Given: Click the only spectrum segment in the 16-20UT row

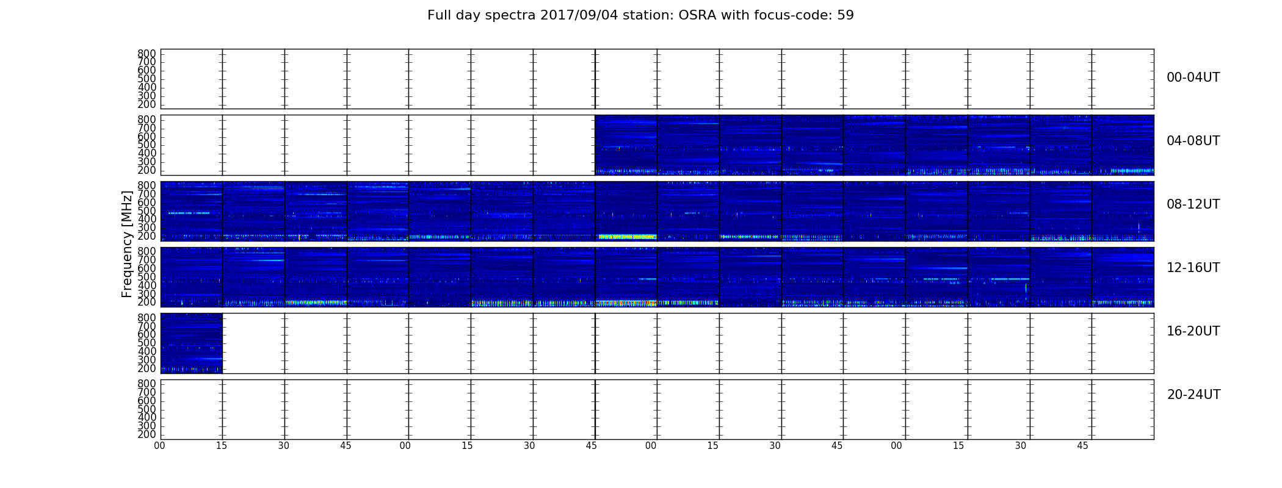Looking at the screenshot, I should [192, 343].
